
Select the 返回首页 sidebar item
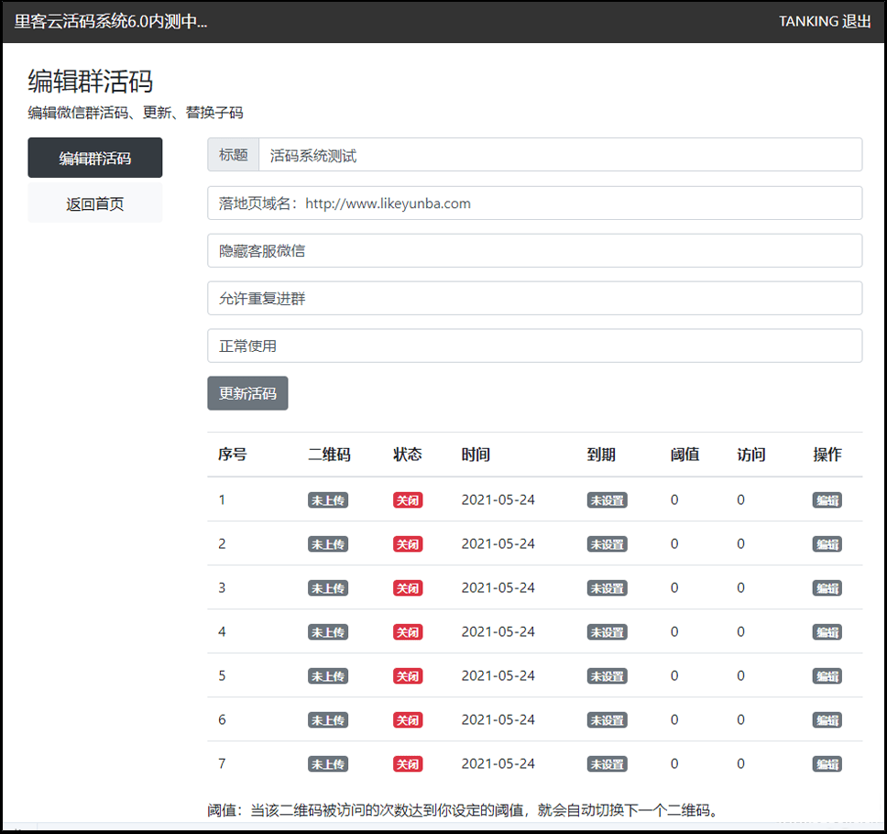click(x=94, y=203)
